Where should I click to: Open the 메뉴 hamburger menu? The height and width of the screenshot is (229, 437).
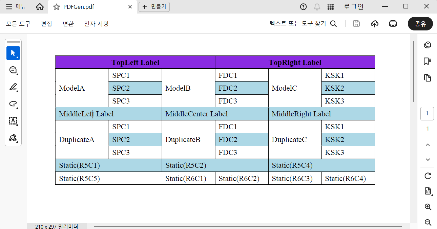coord(16,7)
